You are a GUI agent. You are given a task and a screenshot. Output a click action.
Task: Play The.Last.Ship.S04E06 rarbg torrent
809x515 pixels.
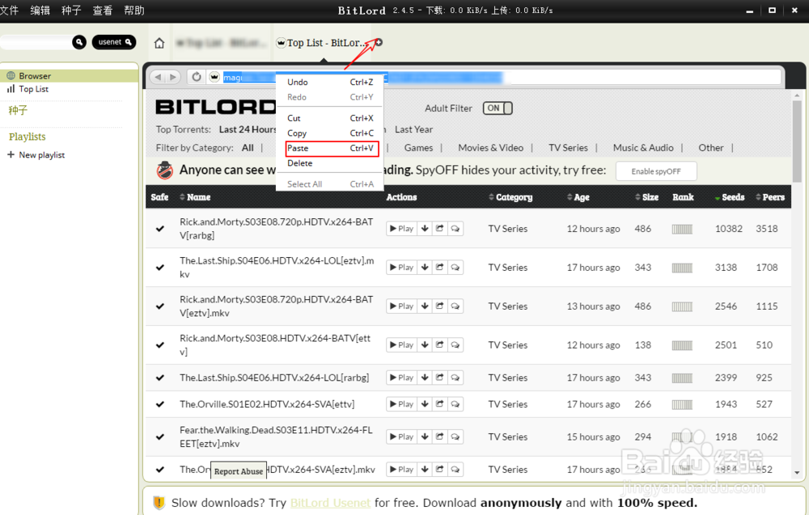click(401, 378)
